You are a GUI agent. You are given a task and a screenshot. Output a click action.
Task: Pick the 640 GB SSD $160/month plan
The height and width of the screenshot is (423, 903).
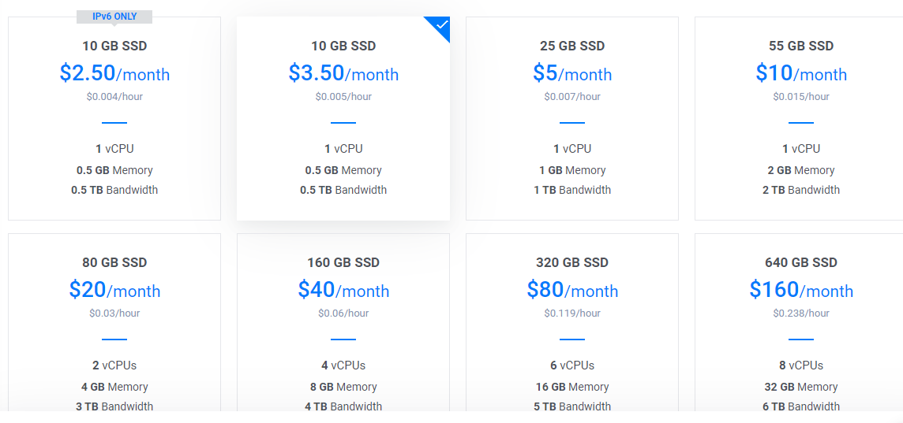[x=801, y=290]
